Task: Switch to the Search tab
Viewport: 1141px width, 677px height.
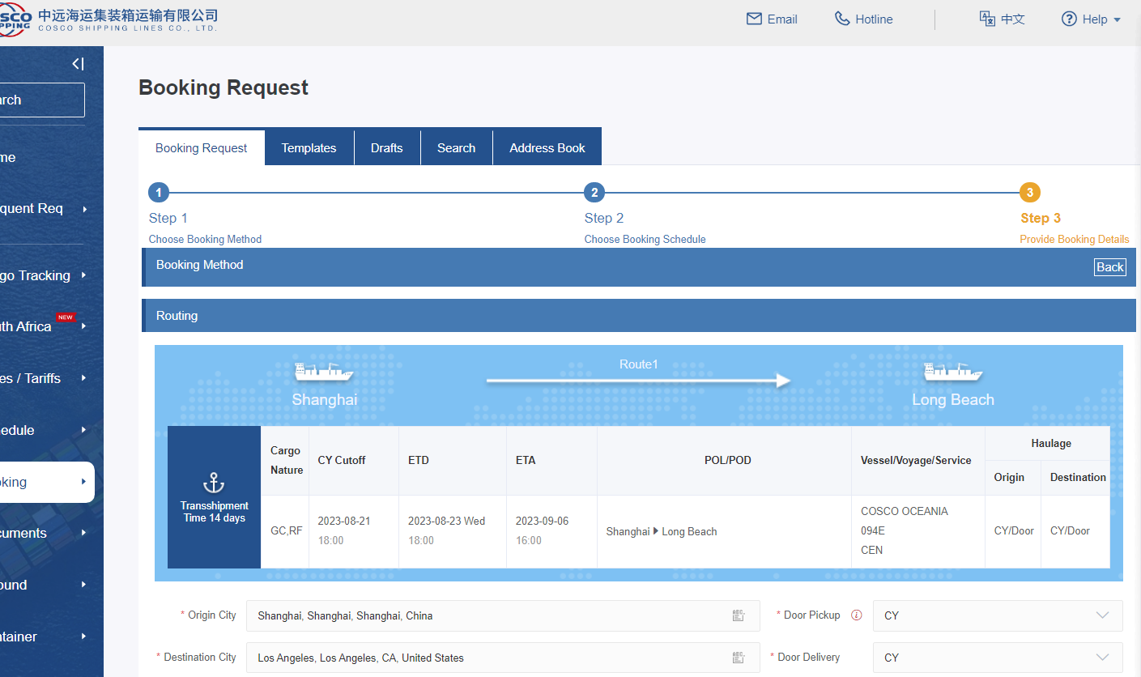Action: pyautogui.click(x=456, y=148)
